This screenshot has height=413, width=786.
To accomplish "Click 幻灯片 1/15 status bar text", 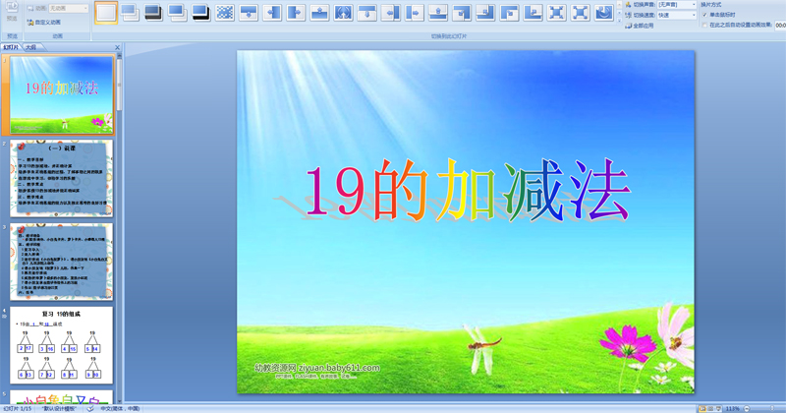I will point(18,409).
